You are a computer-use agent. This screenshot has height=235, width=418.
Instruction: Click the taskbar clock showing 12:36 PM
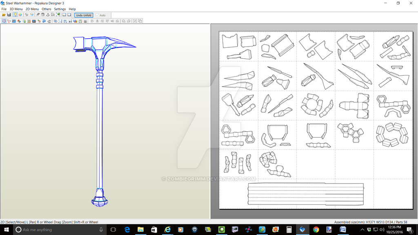[x=395, y=230]
